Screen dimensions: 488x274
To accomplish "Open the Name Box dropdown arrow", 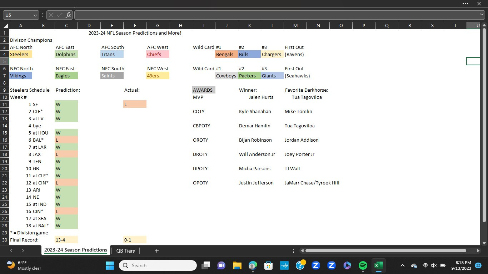I will pyautogui.click(x=35, y=15).
